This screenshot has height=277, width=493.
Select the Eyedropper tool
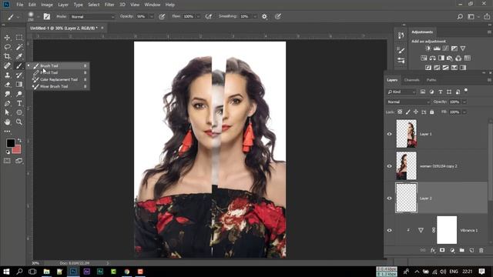(x=19, y=56)
